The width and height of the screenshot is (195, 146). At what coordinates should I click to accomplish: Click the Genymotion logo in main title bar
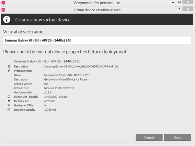[3, 3]
